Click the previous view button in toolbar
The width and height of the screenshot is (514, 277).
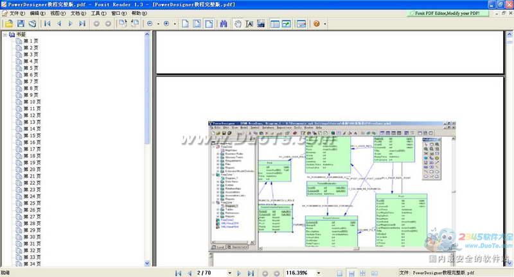(96, 24)
